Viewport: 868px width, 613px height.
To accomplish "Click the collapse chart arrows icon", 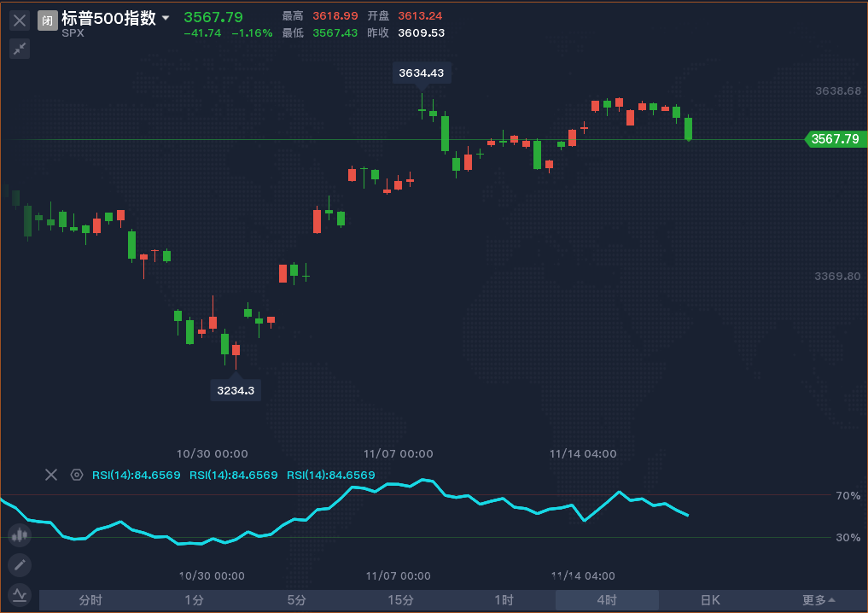I will point(20,49).
